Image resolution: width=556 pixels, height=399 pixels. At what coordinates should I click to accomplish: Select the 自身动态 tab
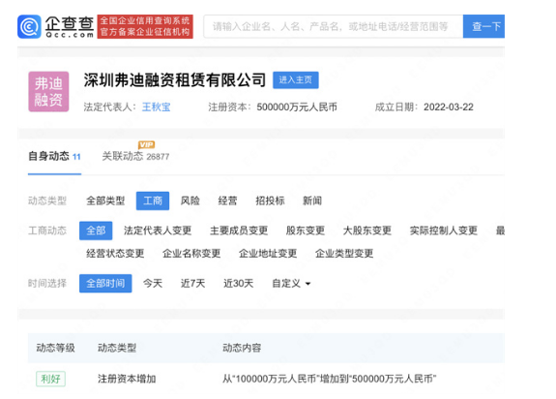coord(54,156)
